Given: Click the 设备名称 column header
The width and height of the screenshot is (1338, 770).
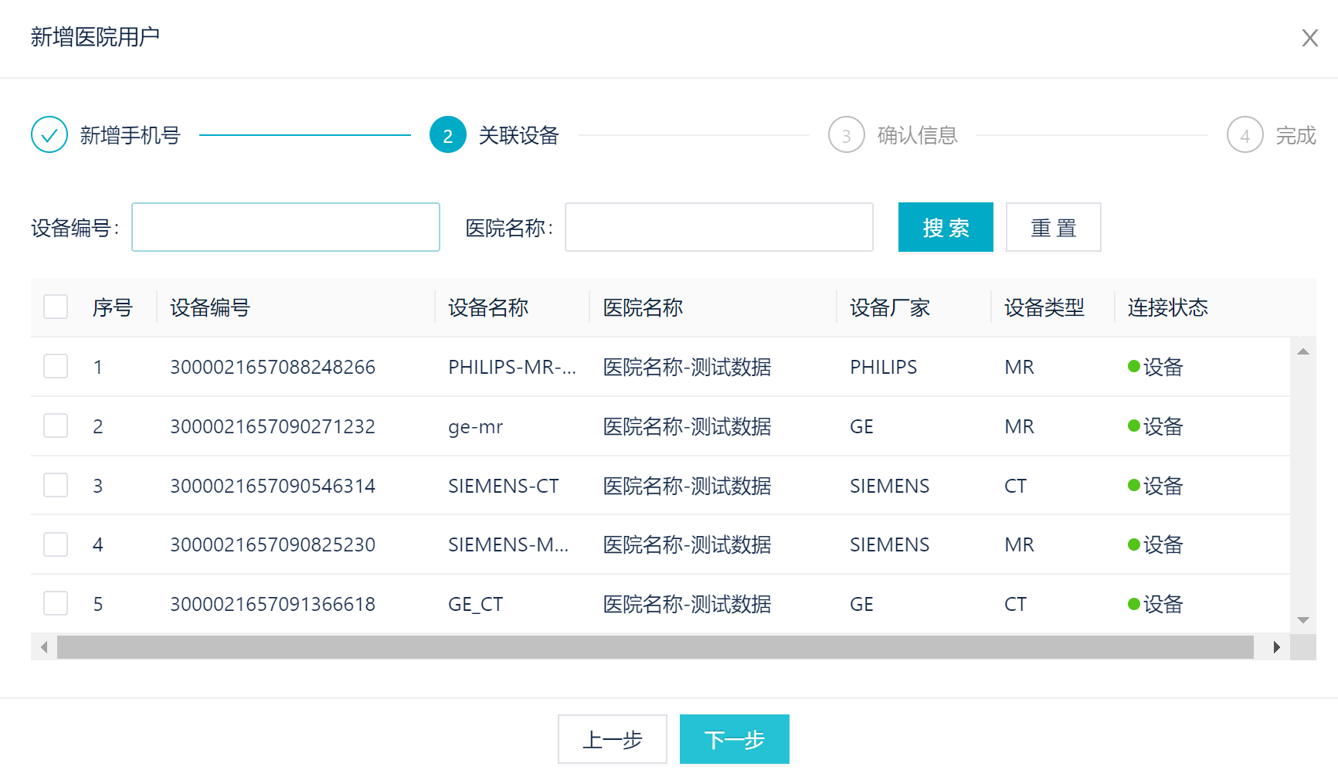Looking at the screenshot, I should click(x=489, y=307).
